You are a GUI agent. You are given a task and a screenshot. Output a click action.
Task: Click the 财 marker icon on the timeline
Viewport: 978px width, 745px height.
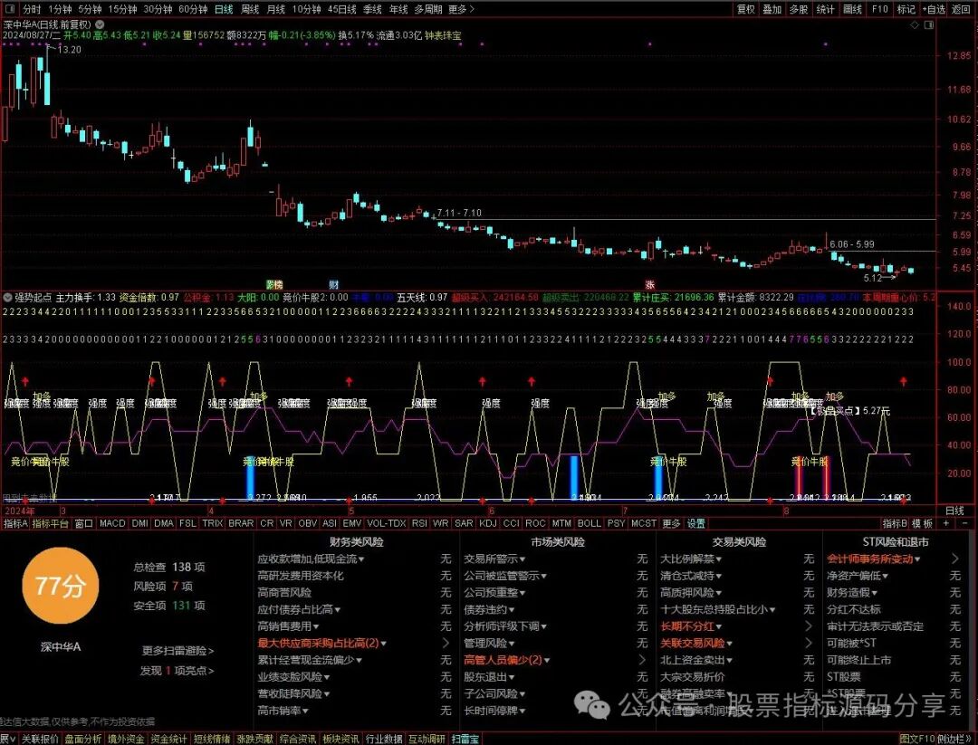[x=333, y=284]
